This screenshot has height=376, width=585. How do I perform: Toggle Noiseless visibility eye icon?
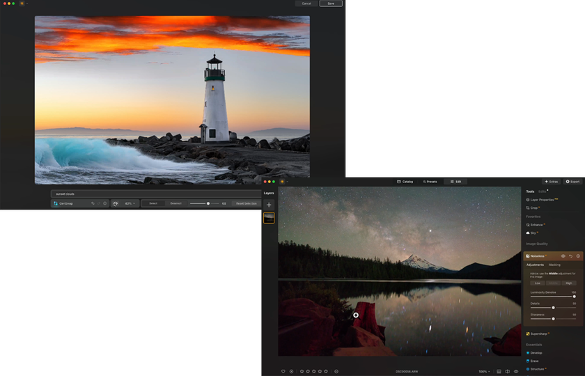click(x=563, y=256)
